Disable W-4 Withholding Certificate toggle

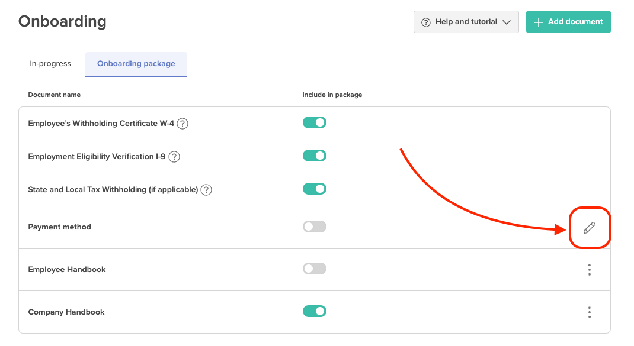[x=314, y=122]
